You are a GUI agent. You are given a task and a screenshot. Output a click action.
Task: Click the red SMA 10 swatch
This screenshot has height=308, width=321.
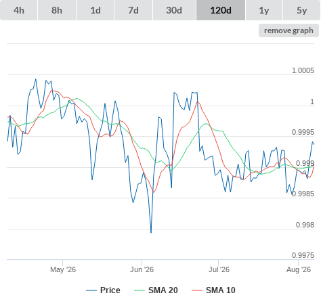point(197,290)
